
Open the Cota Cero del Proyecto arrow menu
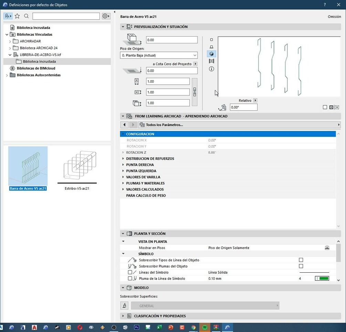(x=195, y=64)
